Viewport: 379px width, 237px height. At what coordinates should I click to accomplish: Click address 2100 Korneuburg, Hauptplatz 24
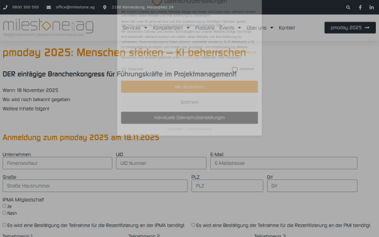point(142,7)
